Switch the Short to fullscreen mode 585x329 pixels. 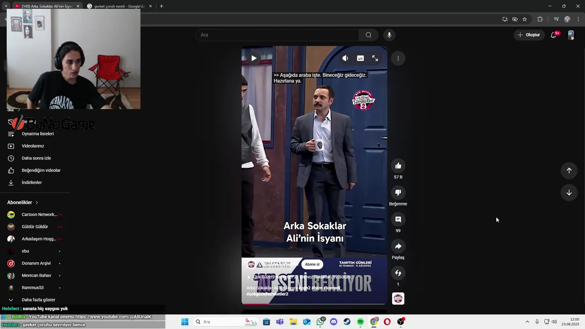[x=375, y=58]
